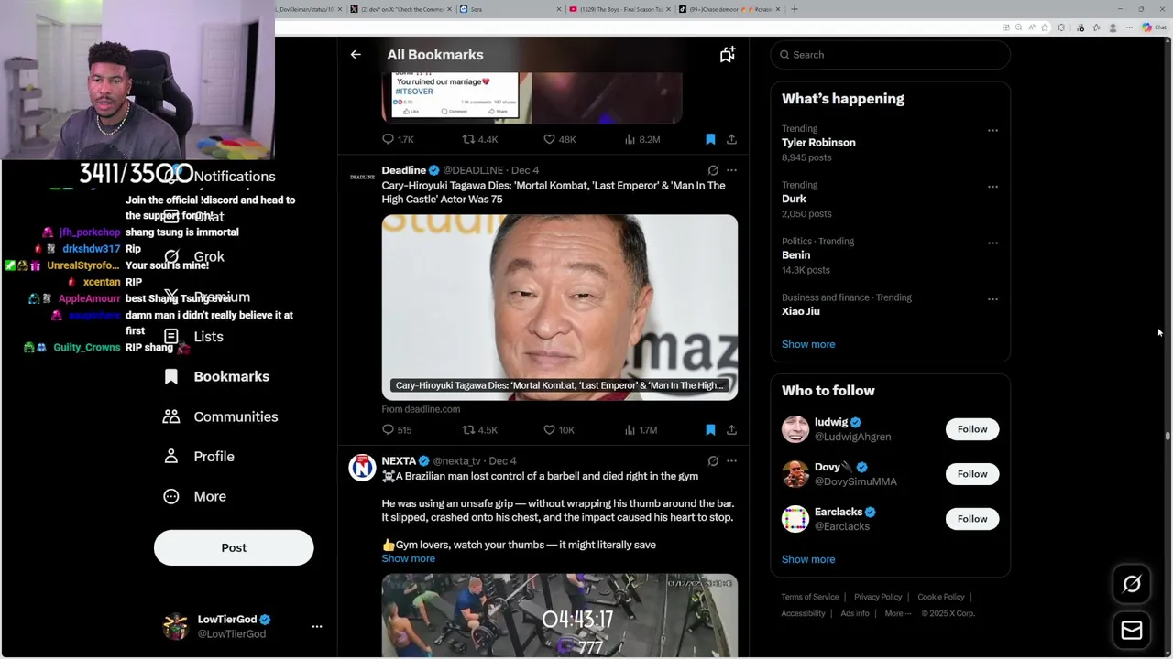Click Grok explain icon on Deadline post
Screen dimensions: 1173x659
pos(713,170)
